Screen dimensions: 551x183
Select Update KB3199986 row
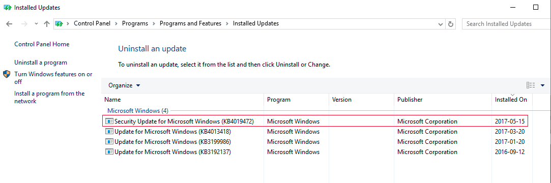click(x=315, y=142)
